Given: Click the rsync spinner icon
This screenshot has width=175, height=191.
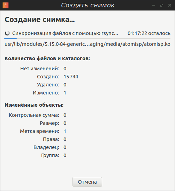Looking at the screenshot, I should (x=7, y=33).
